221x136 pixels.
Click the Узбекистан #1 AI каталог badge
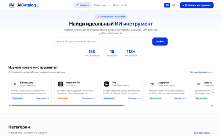coord(111,17)
